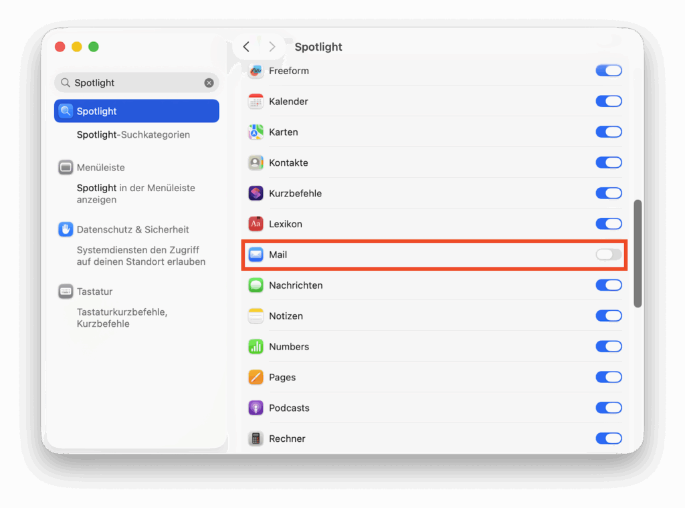Click the back navigation chevron
The width and height of the screenshot is (685, 508).
point(246,47)
